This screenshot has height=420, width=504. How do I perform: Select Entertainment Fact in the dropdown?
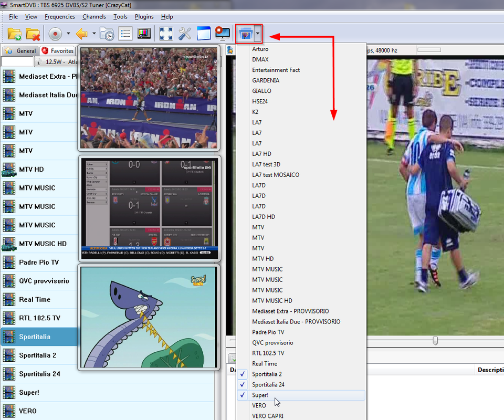(x=300, y=70)
